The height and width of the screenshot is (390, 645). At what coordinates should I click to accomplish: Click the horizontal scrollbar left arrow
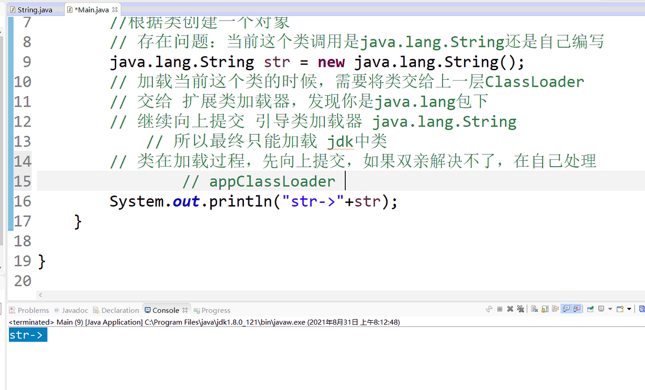40,295
